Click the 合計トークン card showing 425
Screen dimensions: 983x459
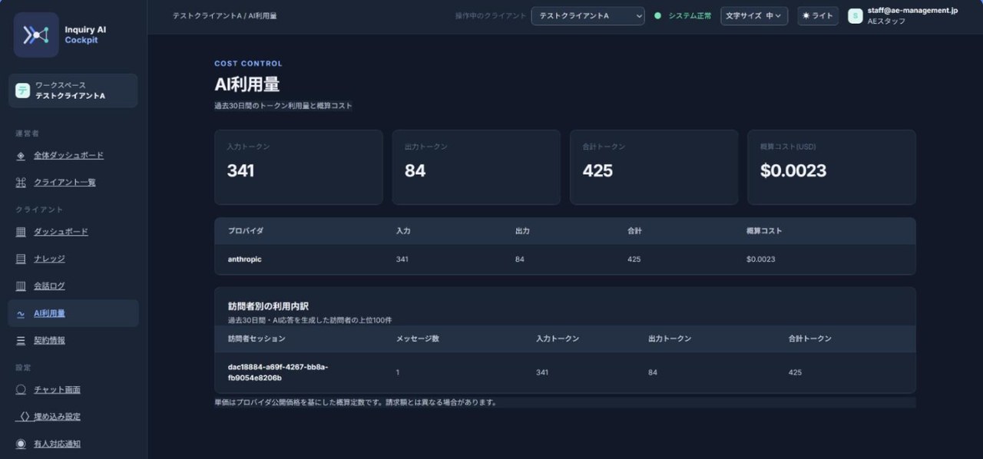coord(654,167)
